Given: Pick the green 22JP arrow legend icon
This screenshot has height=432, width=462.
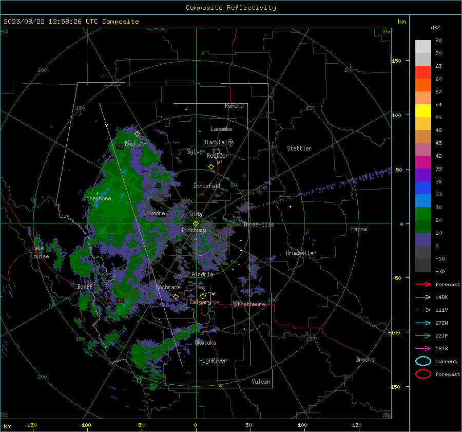Looking at the screenshot, I should coord(423,335).
